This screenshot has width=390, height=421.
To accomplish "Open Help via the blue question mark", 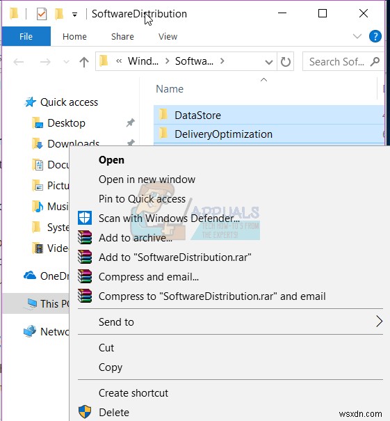I will tap(375, 36).
